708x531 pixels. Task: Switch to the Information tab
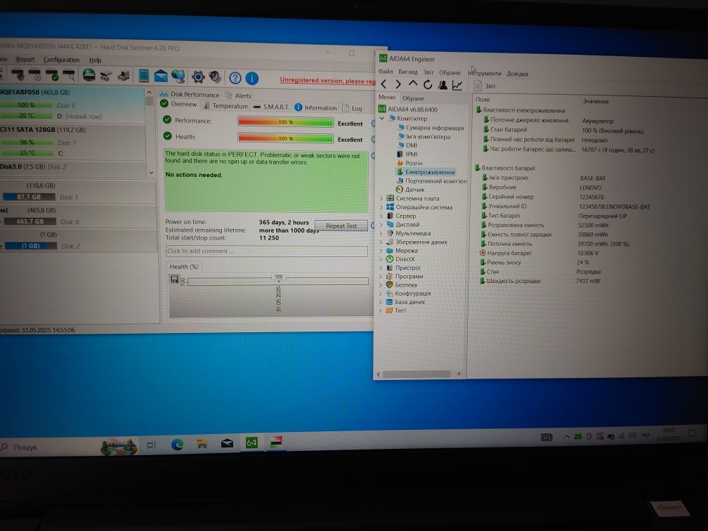[315, 108]
